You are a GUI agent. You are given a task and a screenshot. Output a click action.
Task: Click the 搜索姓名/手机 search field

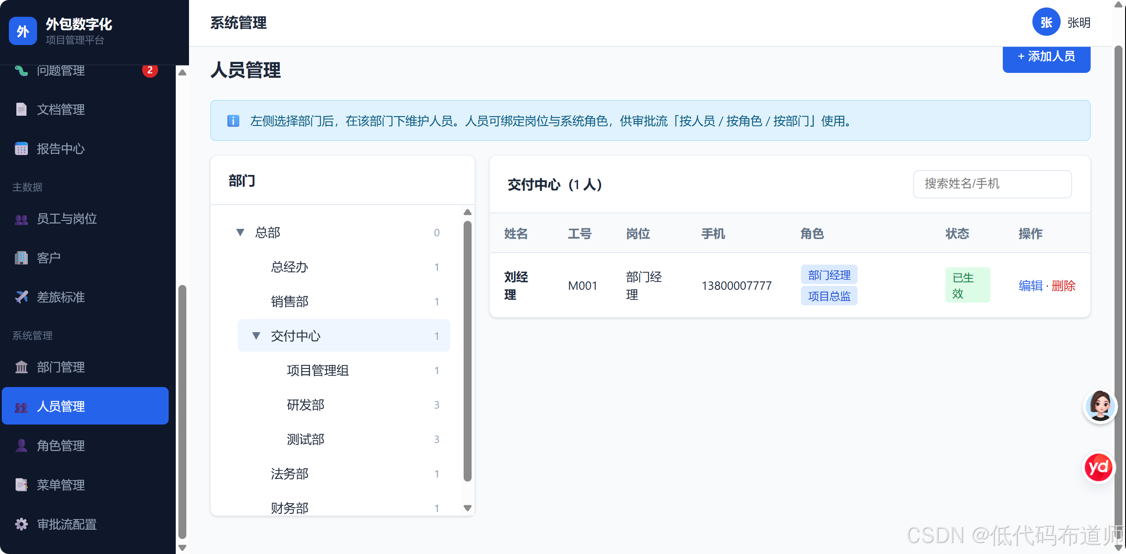[x=992, y=184]
